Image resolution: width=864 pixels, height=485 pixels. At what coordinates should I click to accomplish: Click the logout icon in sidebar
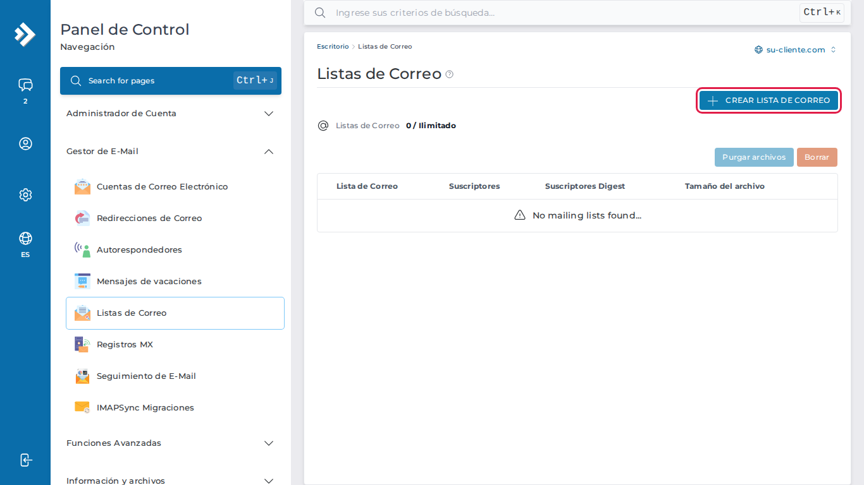(x=25, y=460)
